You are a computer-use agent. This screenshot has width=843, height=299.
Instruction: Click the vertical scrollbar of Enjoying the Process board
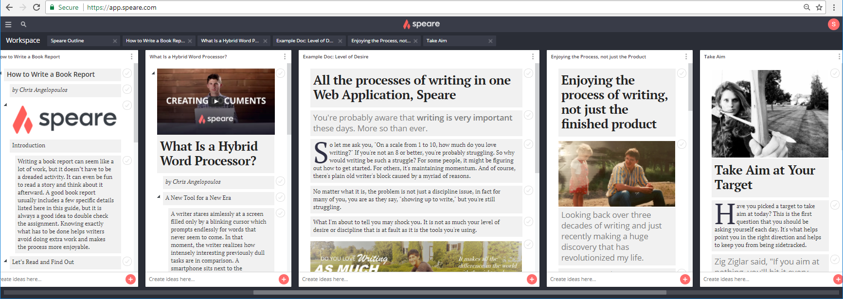[690, 87]
